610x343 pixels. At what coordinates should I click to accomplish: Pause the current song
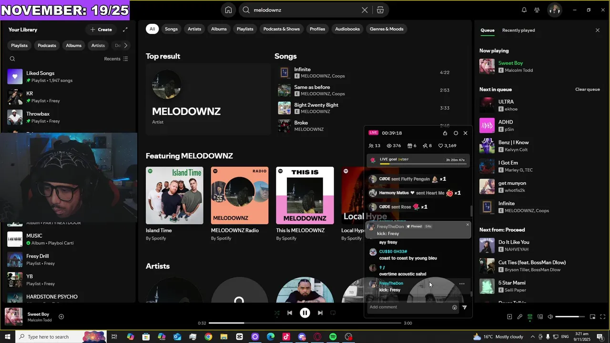coord(305,313)
